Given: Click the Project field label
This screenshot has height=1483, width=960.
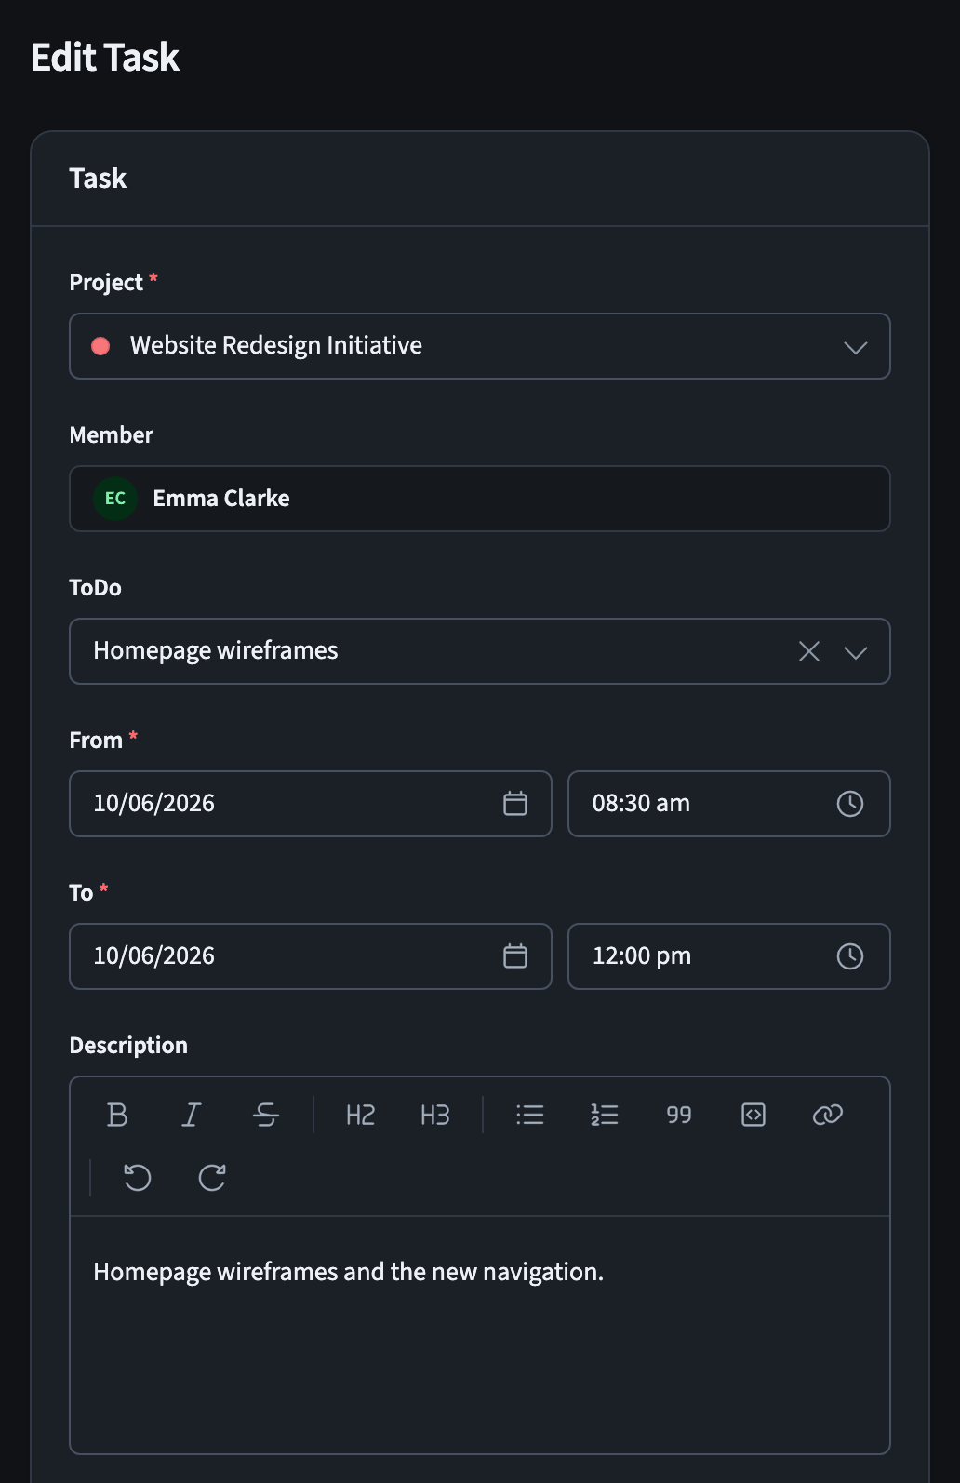Looking at the screenshot, I should 106,283.
